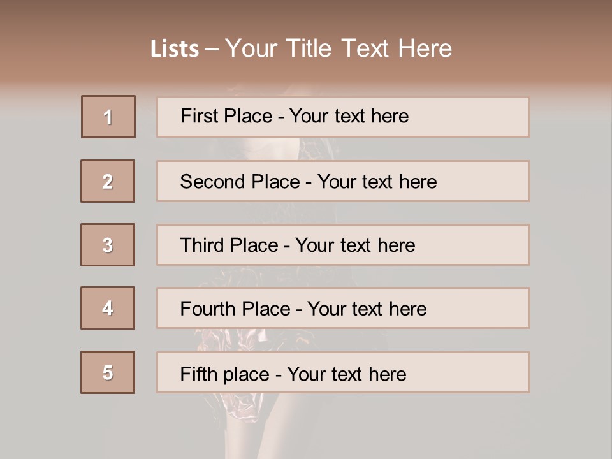Click the dash in the slide title
The height and width of the screenshot is (459, 612).
pyautogui.click(x=212, y=48)
